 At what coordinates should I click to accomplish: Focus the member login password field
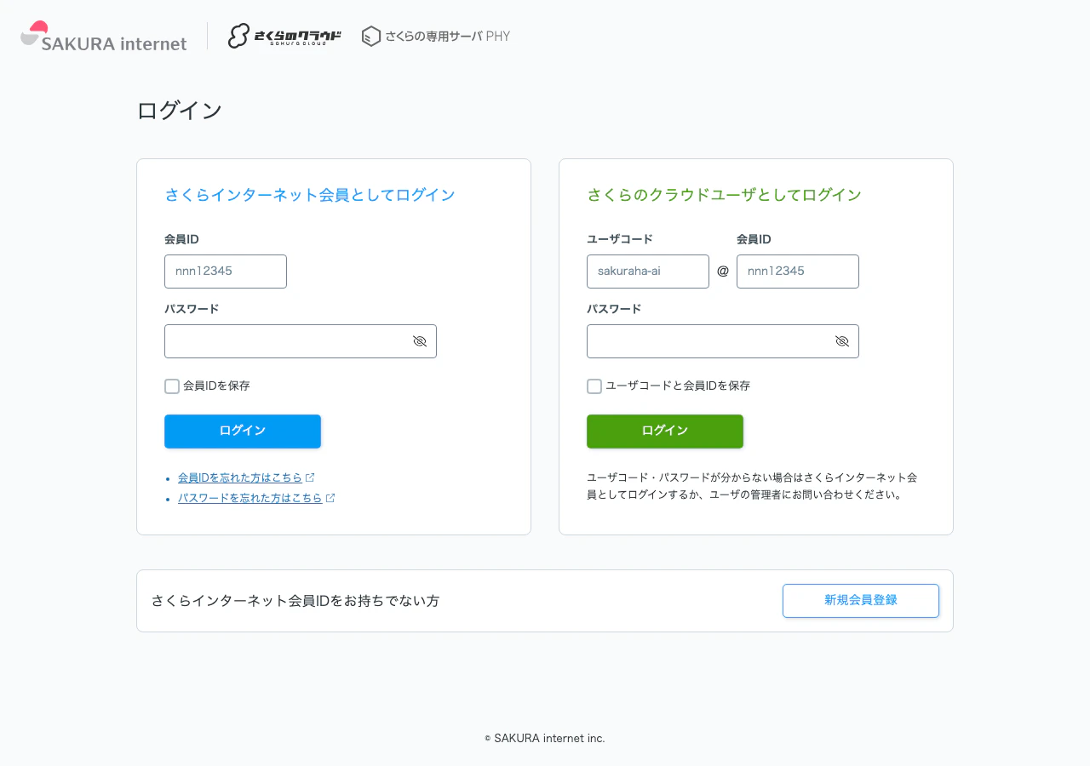point(301,341)
